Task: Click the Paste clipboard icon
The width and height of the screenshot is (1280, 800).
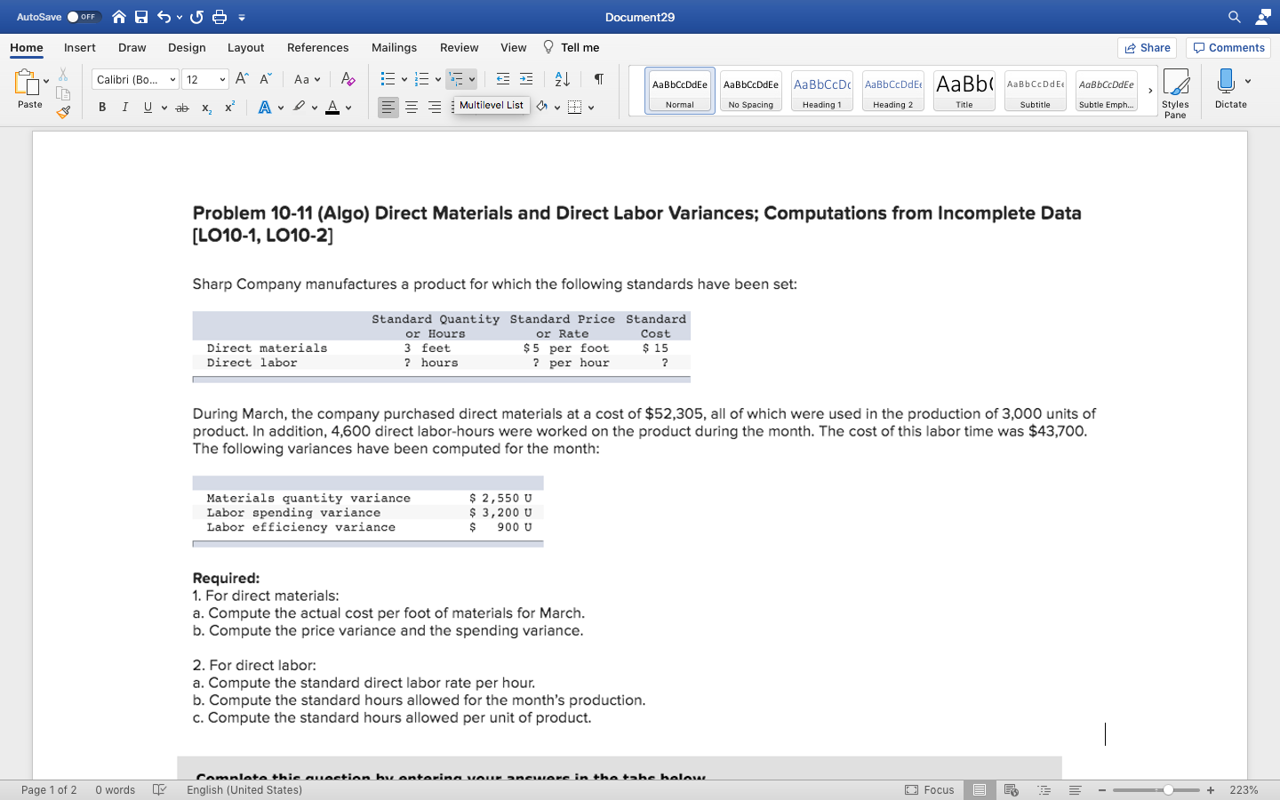Action: [26, 83]
